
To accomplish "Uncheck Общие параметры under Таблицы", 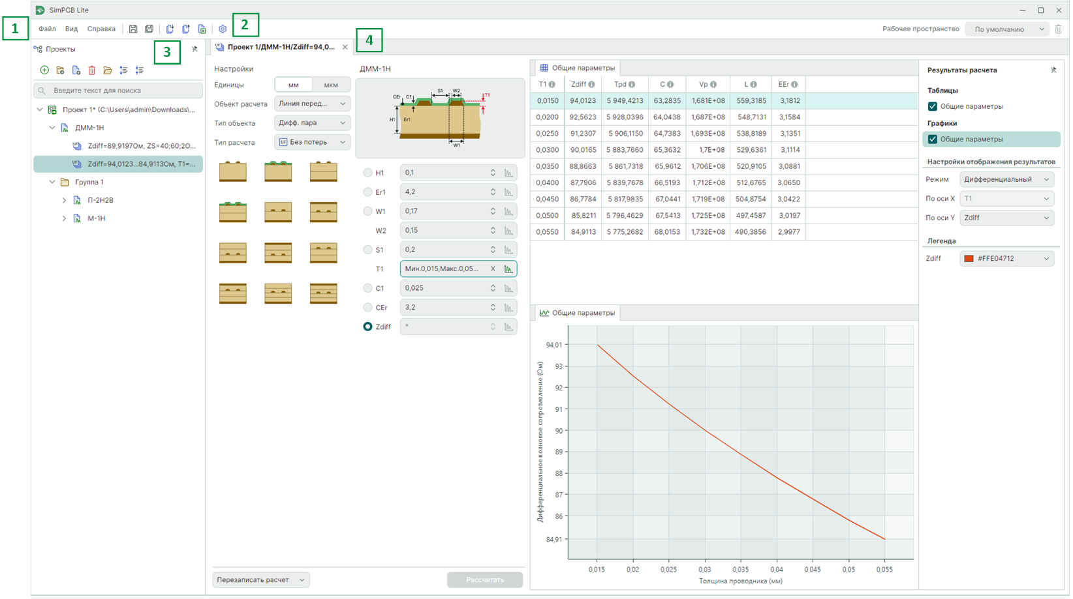I will pos(933,107).
